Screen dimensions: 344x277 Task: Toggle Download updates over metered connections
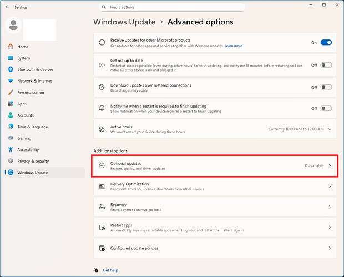point(326,87)
